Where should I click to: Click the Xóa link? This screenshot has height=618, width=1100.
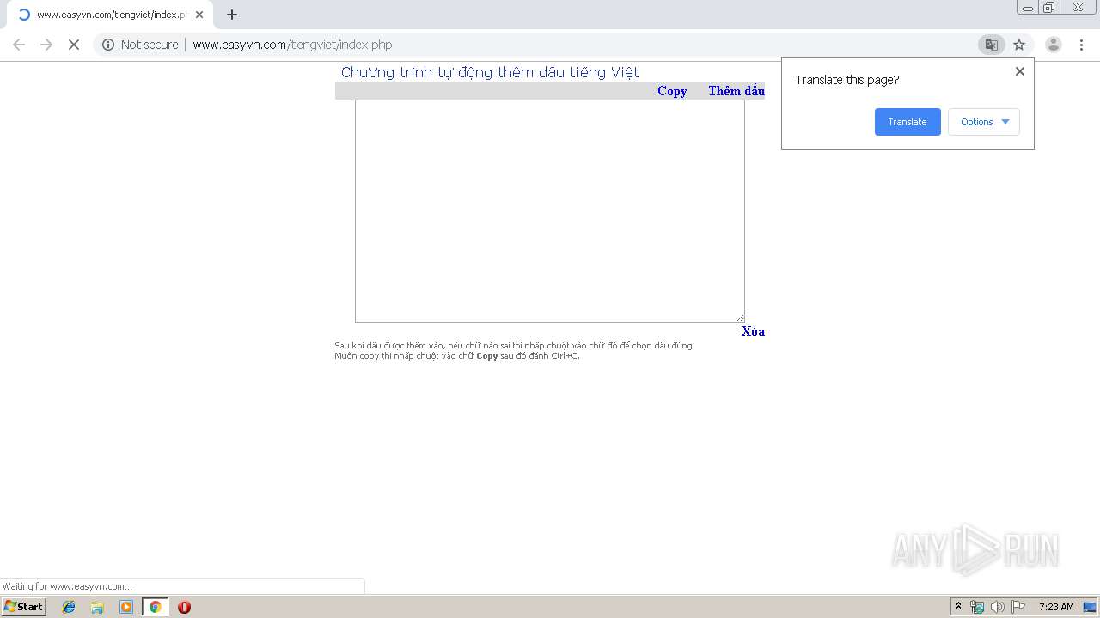click(x=753, y=331)
